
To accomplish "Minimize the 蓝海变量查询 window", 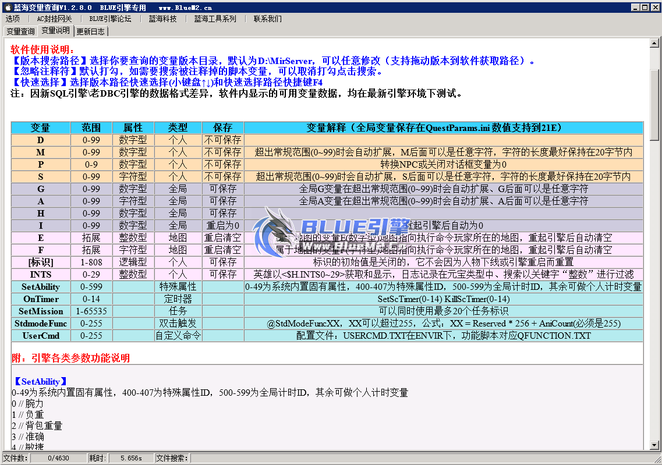I will click(x=635, y=7).
